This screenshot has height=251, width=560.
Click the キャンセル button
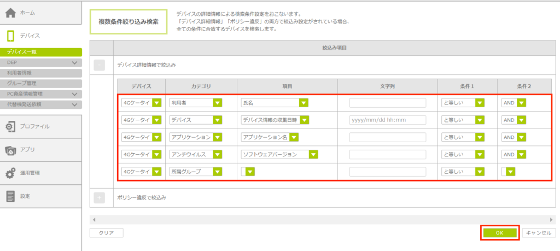pos(538,233)
